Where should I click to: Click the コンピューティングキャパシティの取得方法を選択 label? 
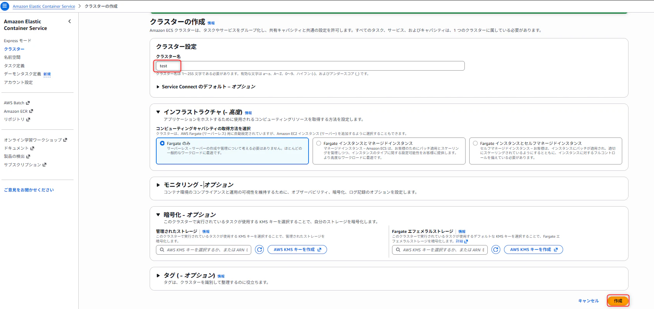pos(203,129)
